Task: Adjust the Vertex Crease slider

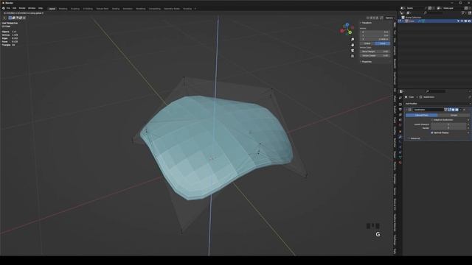Action: point(375,56)
